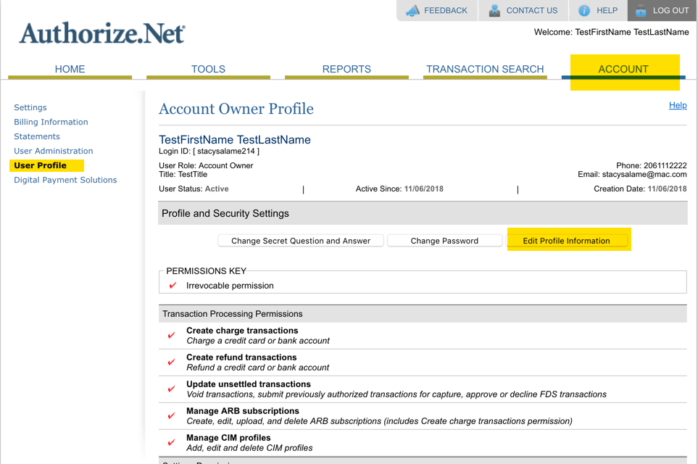Open the TOOLS tab
This screenshot has height=464, width=698.
tap(208, 69)
